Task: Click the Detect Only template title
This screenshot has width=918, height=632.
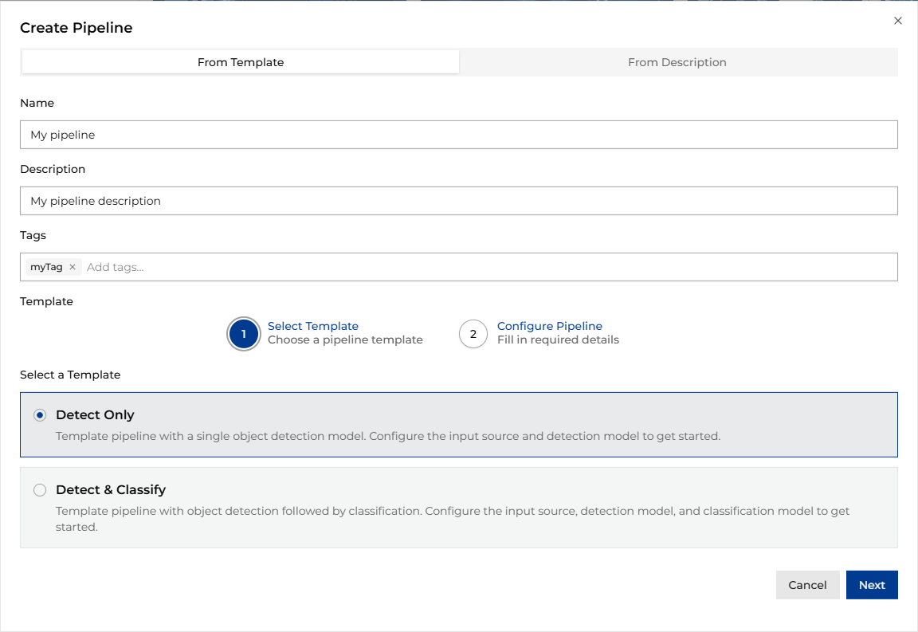Action: [95, 414]
